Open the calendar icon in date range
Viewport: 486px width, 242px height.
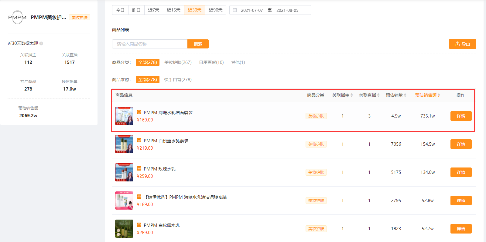pos(235,10)
